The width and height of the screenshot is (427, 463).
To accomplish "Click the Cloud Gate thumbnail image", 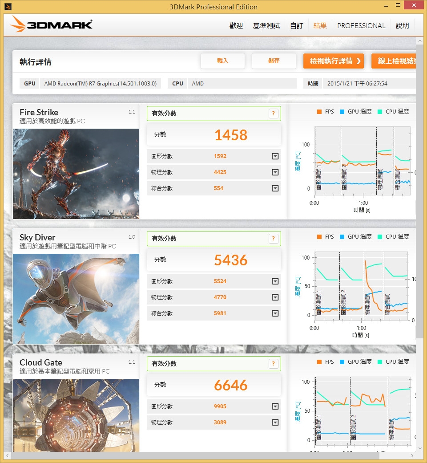I will click(76, 415).
